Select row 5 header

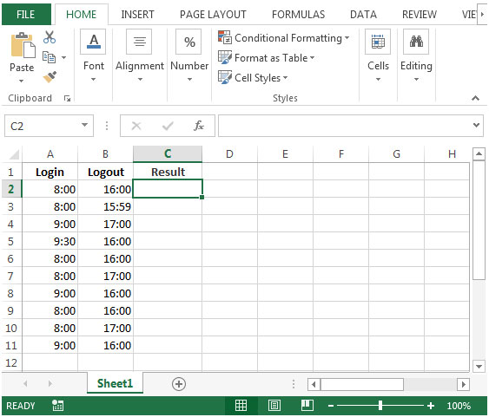coord(11,241)
